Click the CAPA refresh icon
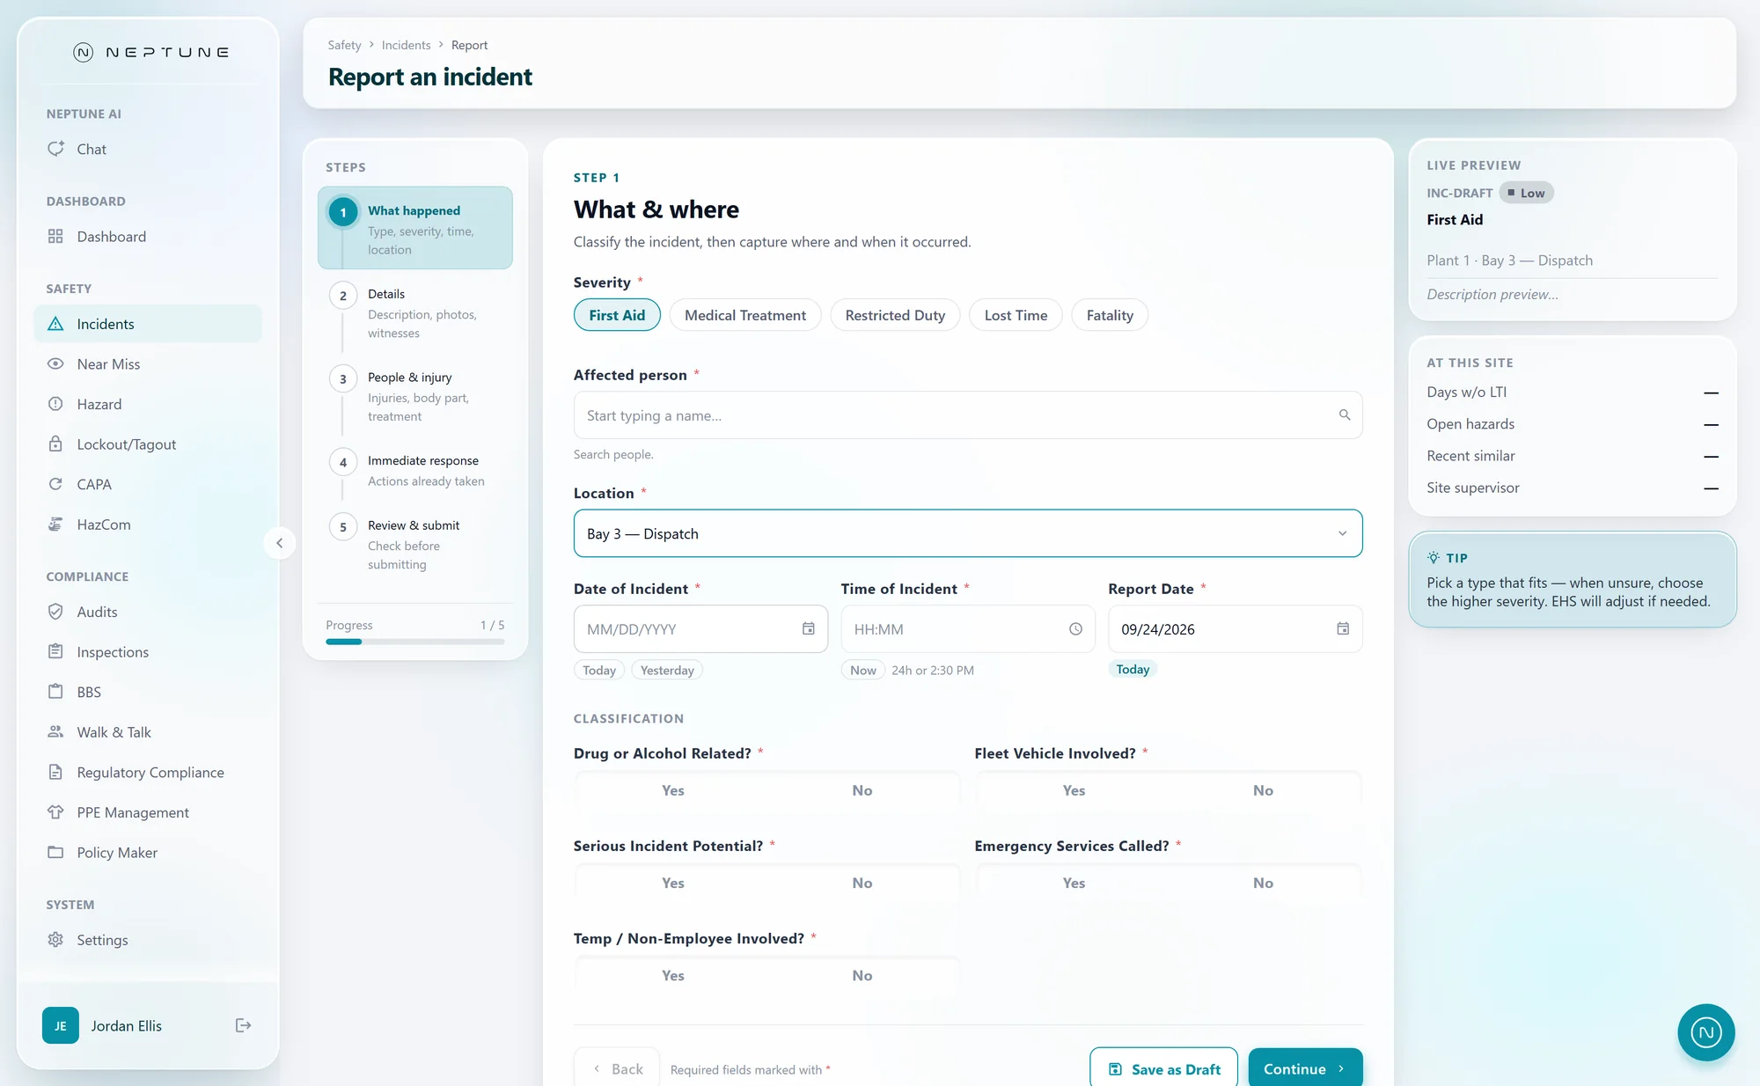Viewport: 1760px width, 1086px height. point(55,484)
